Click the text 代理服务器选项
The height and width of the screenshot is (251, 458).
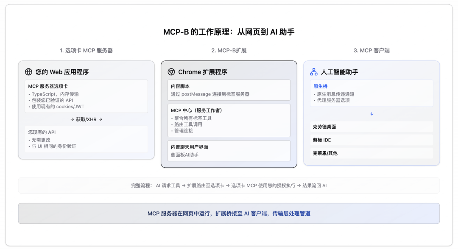coord(333,100)
